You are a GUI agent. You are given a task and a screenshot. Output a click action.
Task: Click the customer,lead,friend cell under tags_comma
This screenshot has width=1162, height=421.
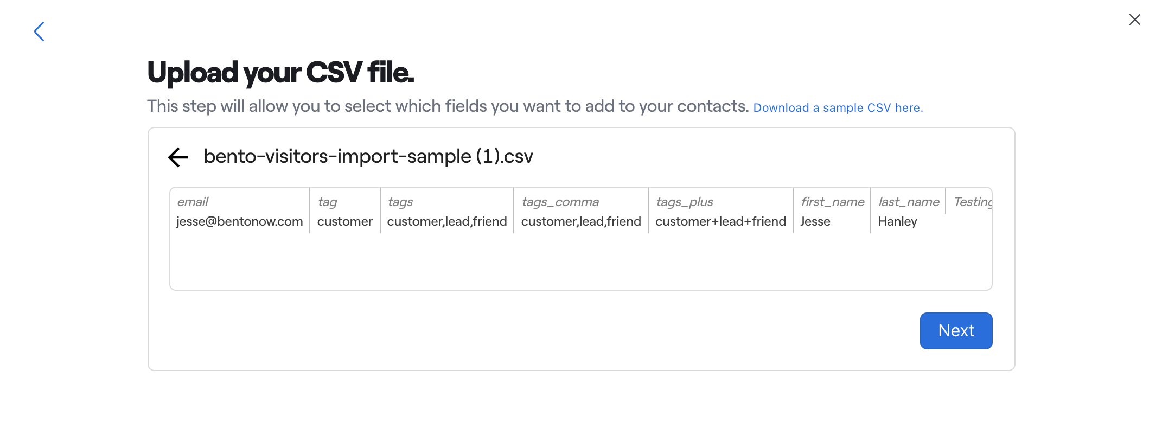pyautogui.click(x=581, y=221)
